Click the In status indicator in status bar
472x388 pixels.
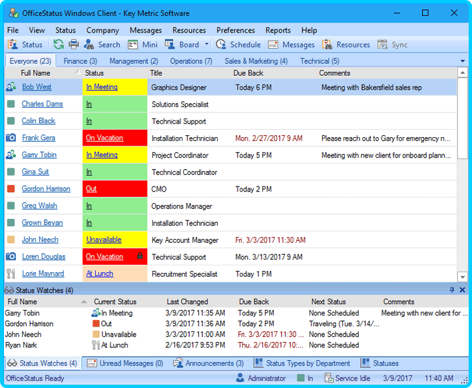pos(305,378)
